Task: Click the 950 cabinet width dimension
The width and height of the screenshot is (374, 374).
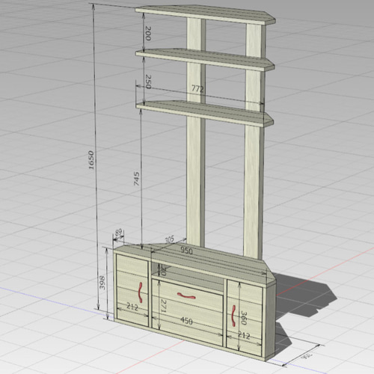Action: (x=186, y=251)
